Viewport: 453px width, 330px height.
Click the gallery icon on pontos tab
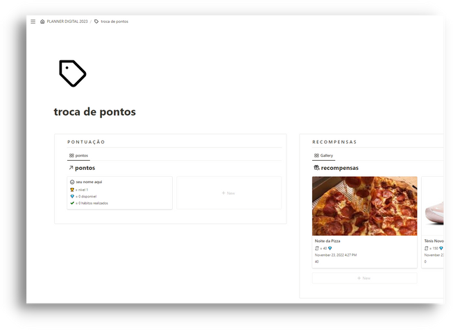(x=71, y=155)
